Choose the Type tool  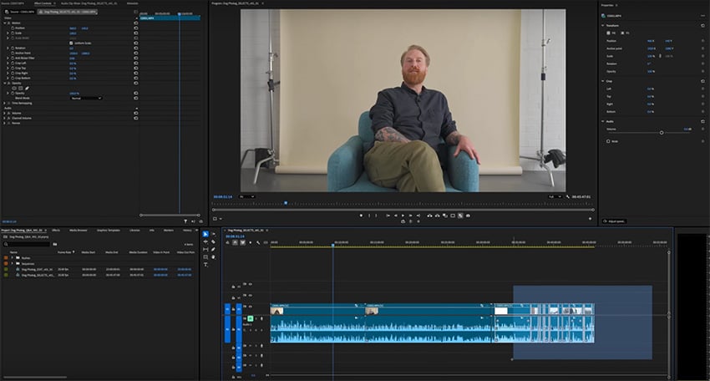pos(205,264)
